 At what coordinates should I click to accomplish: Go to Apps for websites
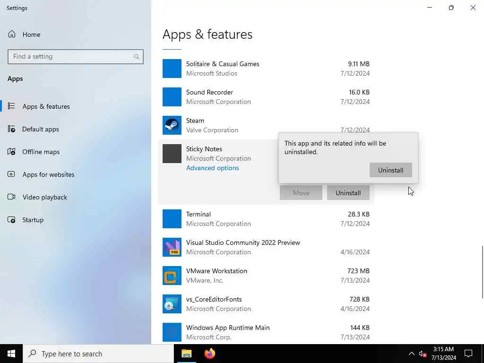tap(48, 174)
